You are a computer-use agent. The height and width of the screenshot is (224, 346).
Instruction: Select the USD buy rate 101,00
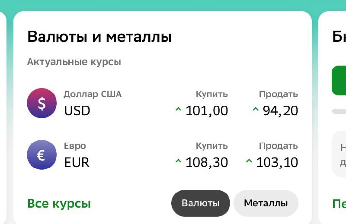(207, 111)
